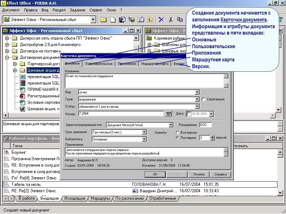Open the Статус dropdown arrow
This screenshot has width=286, height=214.
(x=197, y=106)
